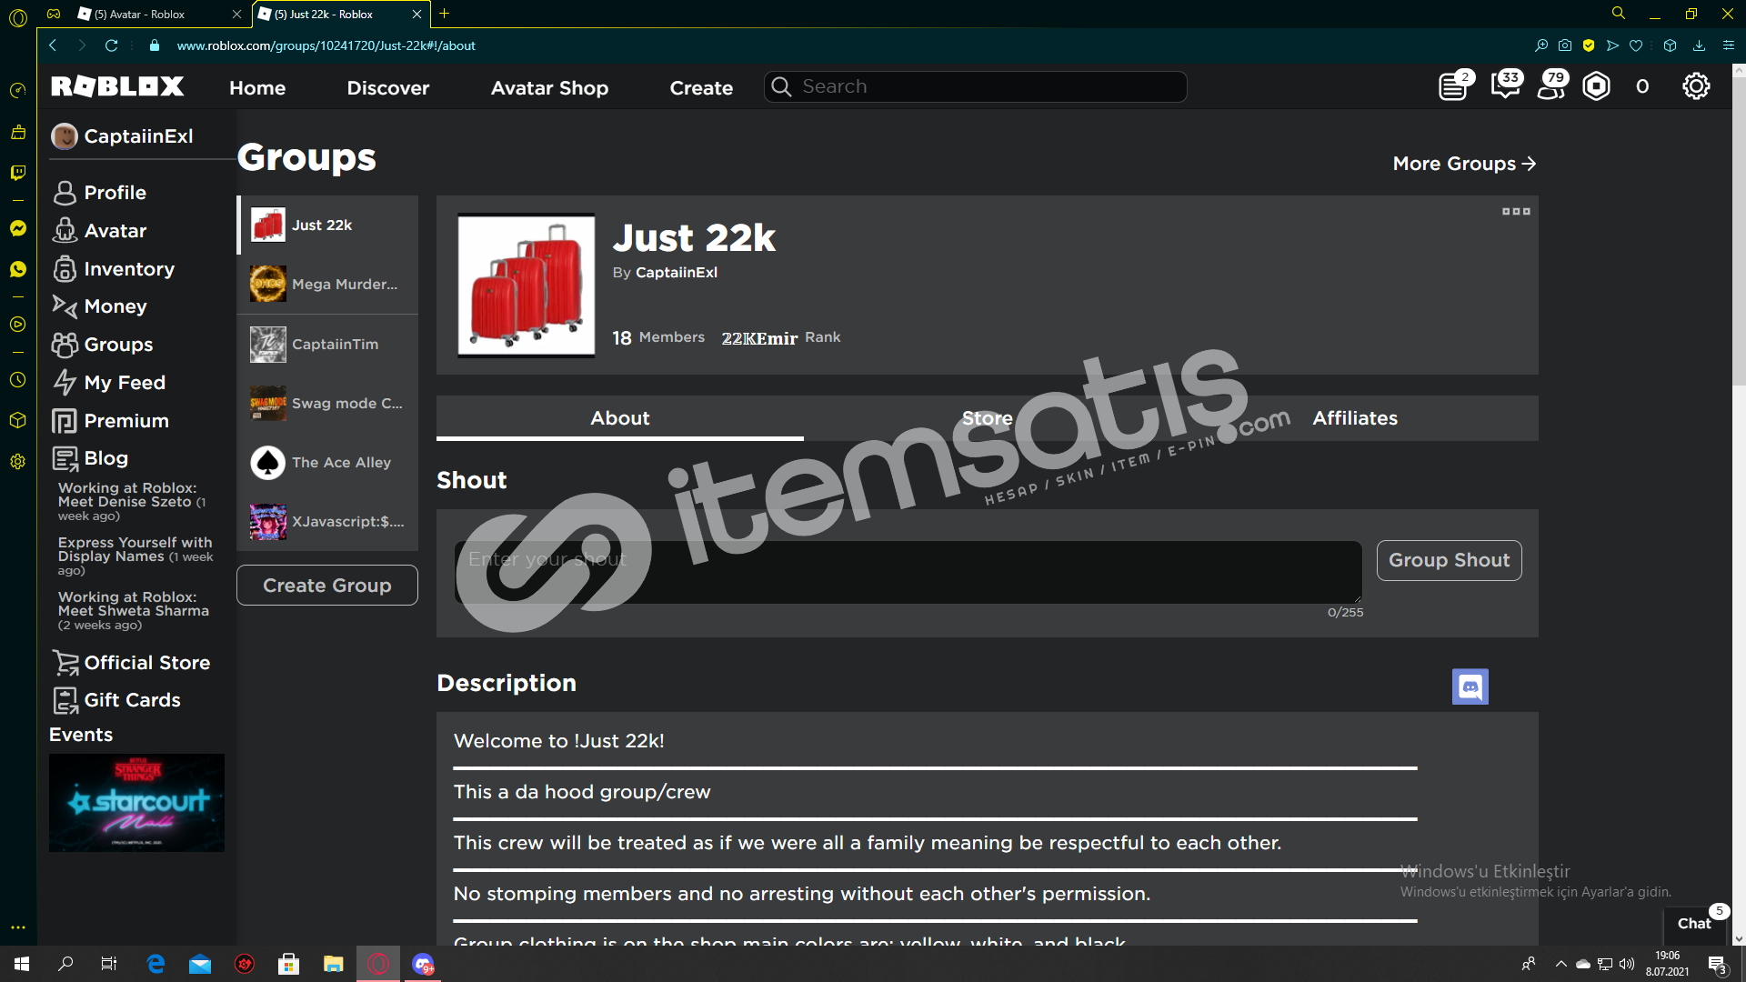Open Mail app from taskbar

pyautogui.click(x=200, y=964)
